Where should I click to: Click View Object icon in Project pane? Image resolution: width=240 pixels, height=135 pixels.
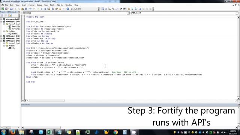6,15
